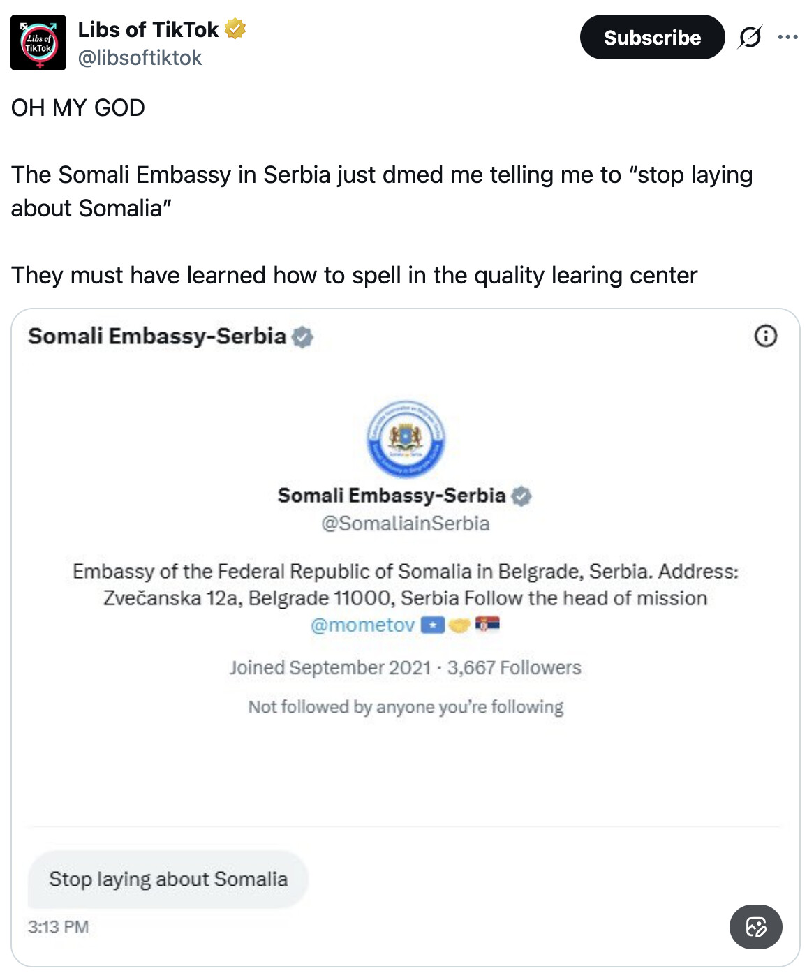Viewport: 807px width, 980px height.
Task: Click the verified badge next to the centered embassy name
Action: coord(521,496)
